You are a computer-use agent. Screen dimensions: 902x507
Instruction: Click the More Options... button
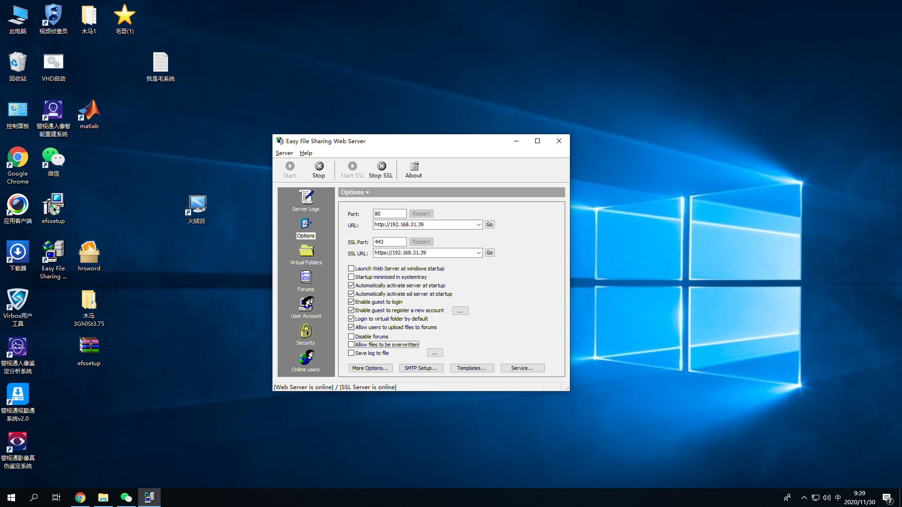click(370, 368)
